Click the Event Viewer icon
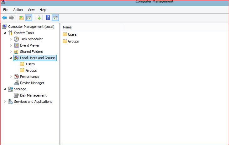Viewport: 229px width, 145px height. coord(16,45)
